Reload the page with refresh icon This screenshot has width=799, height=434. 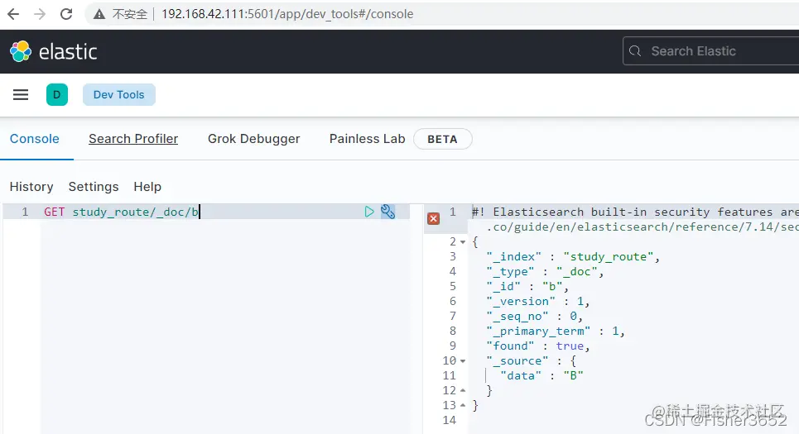[x=66, y=14]
